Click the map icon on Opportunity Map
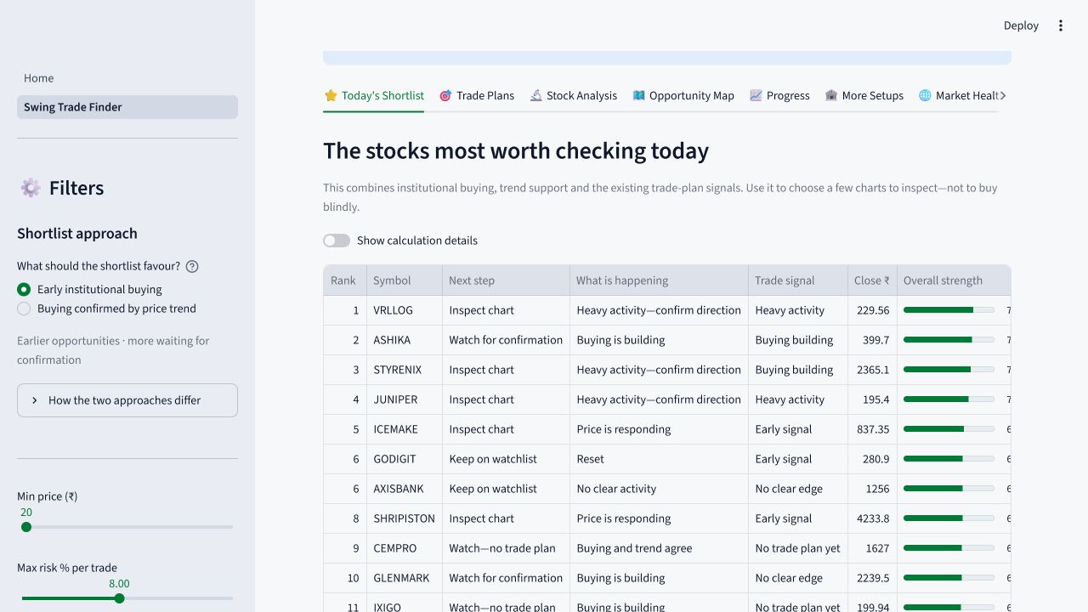This screenshot has height=612, width=1088. (x=639, y=95)
